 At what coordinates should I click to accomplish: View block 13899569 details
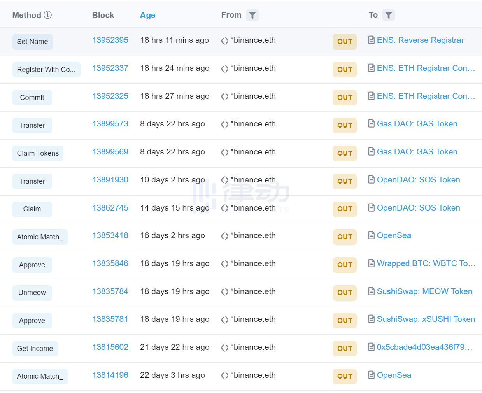(x=110, y=152)
